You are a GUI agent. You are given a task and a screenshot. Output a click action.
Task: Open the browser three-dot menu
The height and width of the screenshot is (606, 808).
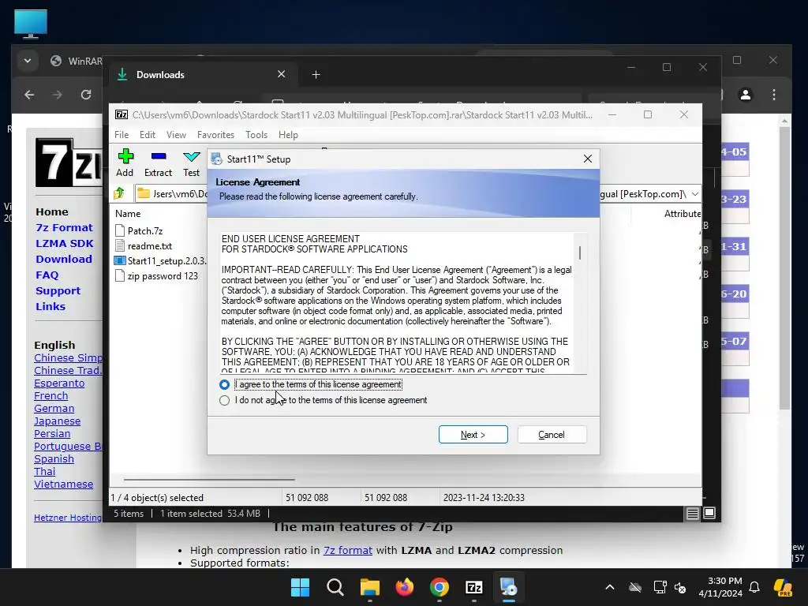(774, 95)
